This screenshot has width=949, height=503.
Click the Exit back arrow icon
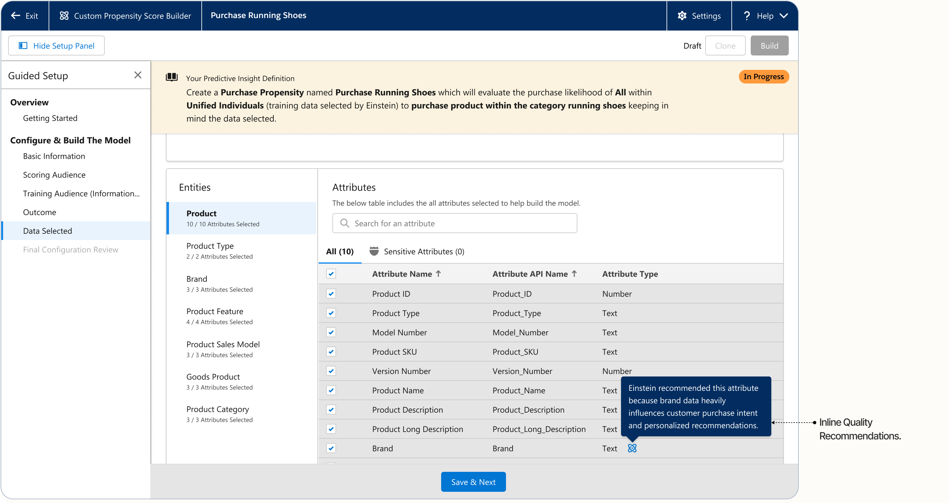(x=16, y=16)
